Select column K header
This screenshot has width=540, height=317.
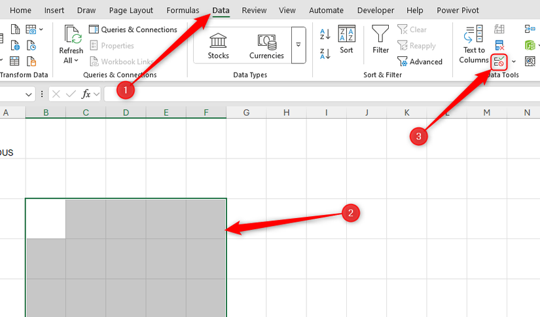click(x=406, y=113)
